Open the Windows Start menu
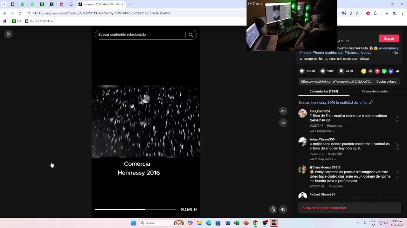 133,223
